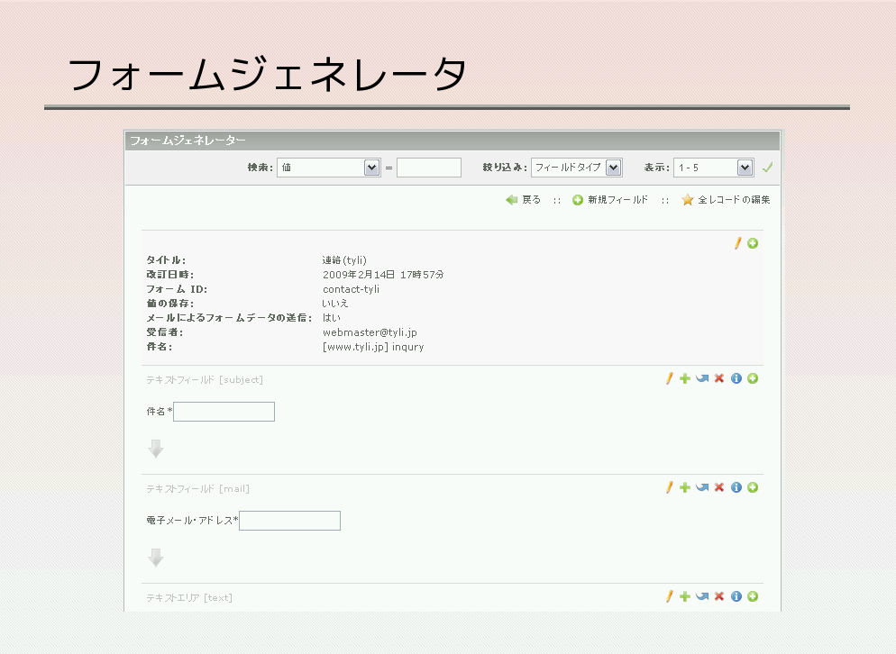This screenshot has height=654, width=896.
Task: Click the 2009年2月14日 17時57分 revision date
Action: click(x=383, y=275)
